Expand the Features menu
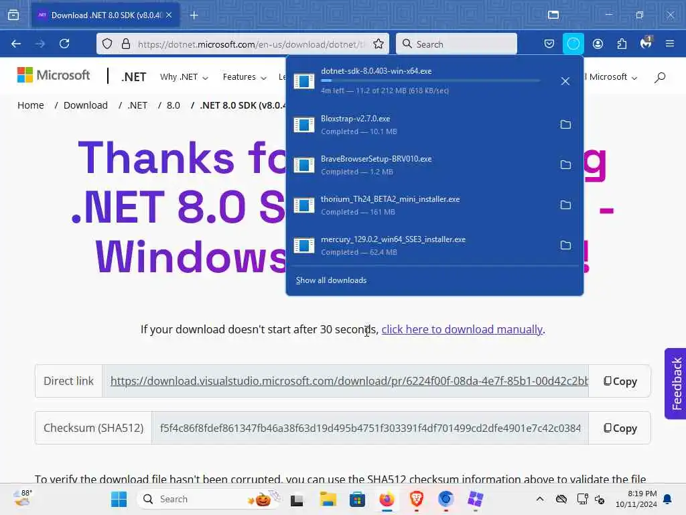The height and width of the screenshot is (515, 686). click(x=245, y=77)
